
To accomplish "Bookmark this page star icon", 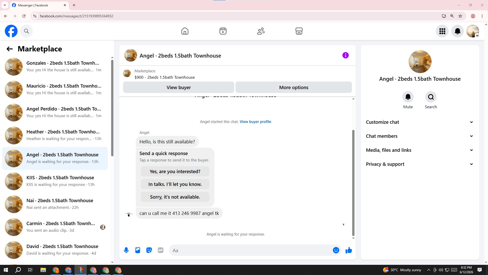I will coord(460,16).
